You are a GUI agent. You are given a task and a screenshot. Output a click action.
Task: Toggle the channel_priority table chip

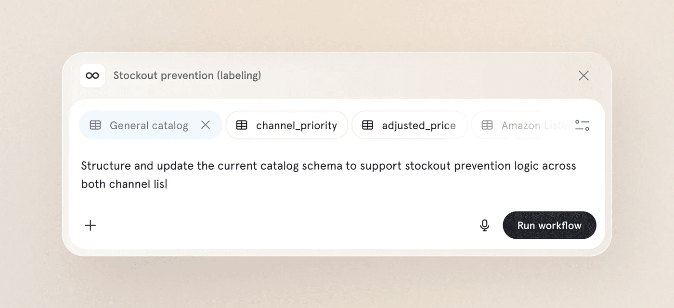[x=296, y=125]
